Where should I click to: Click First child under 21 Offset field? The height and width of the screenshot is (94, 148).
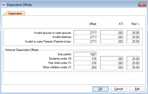[85, 63]
